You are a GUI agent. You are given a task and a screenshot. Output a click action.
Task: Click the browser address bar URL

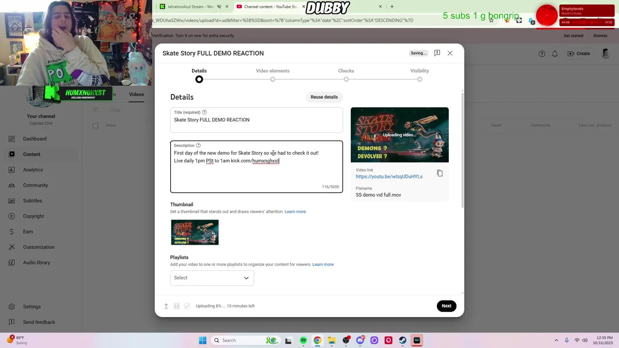283,20
